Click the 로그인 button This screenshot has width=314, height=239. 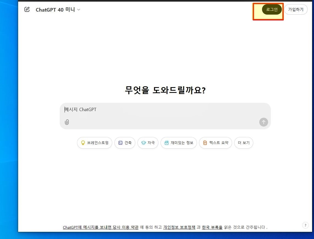click(x=272, y=9)
